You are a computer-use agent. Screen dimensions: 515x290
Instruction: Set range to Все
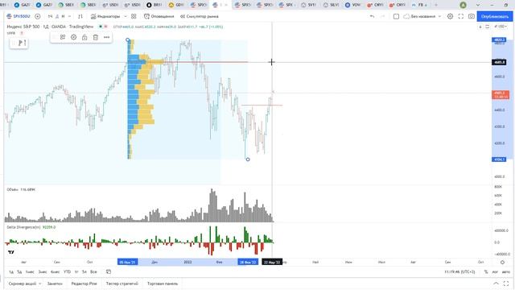click(x=93, y=272)
